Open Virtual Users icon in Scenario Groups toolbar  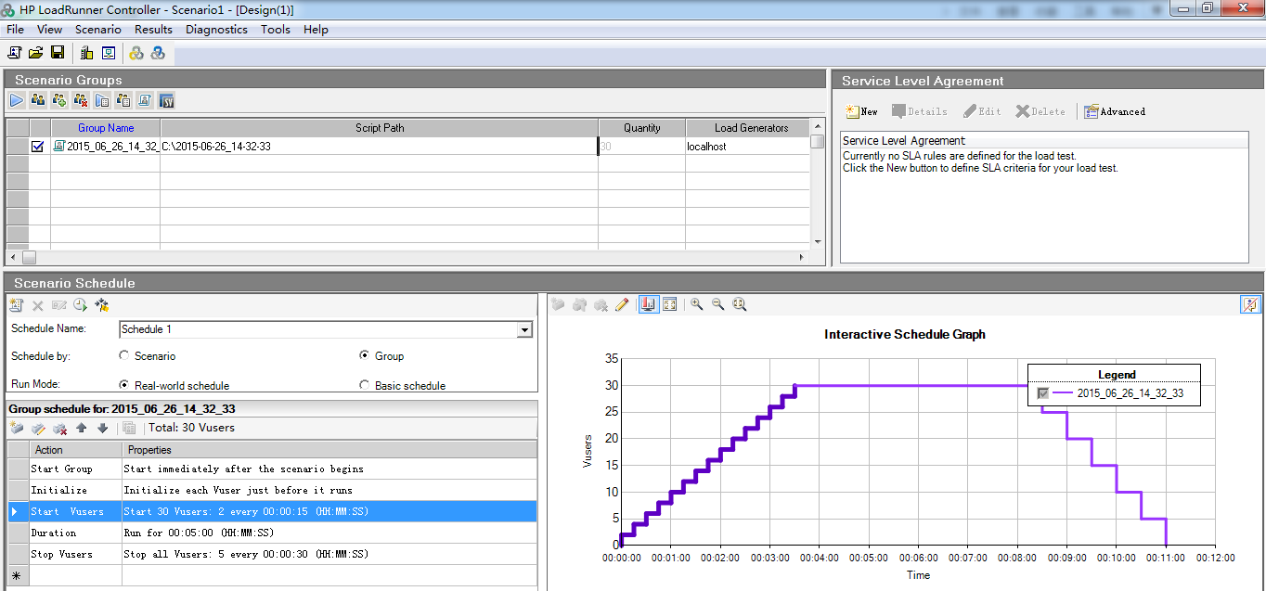(x=38, y=100)
